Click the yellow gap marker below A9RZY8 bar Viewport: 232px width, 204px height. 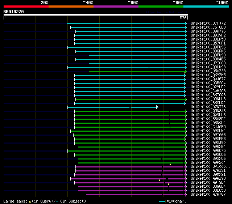click(159, 180)
